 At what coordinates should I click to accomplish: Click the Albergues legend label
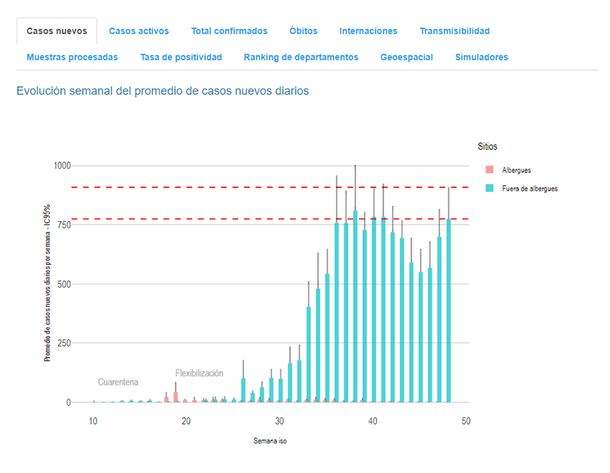pos(516,170)
